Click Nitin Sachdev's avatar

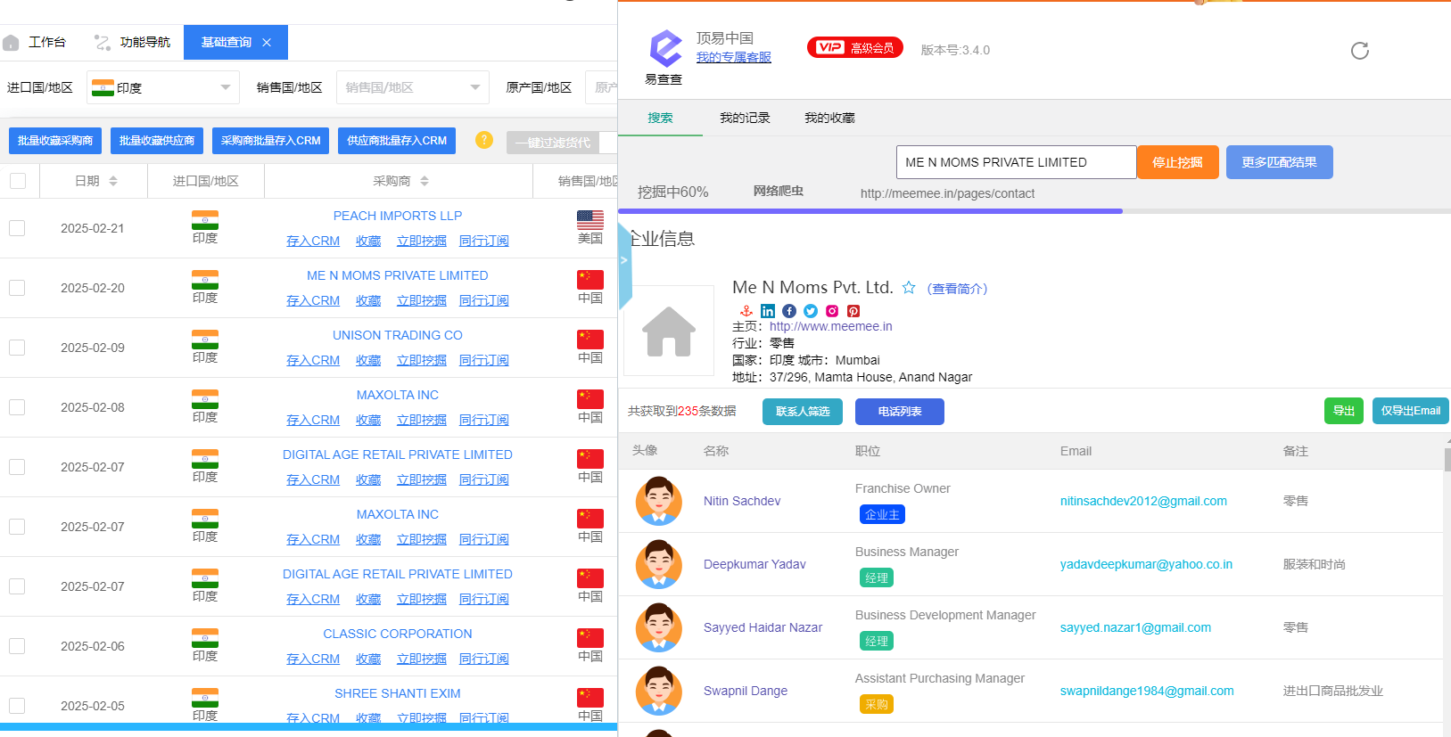click(659, 501)
